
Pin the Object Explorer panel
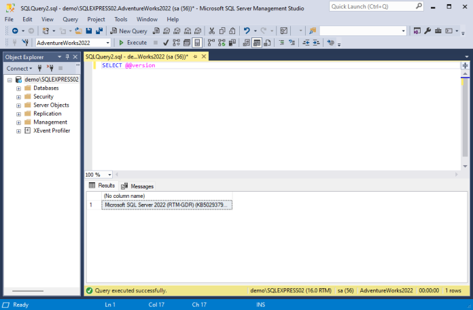coord(67,56)
